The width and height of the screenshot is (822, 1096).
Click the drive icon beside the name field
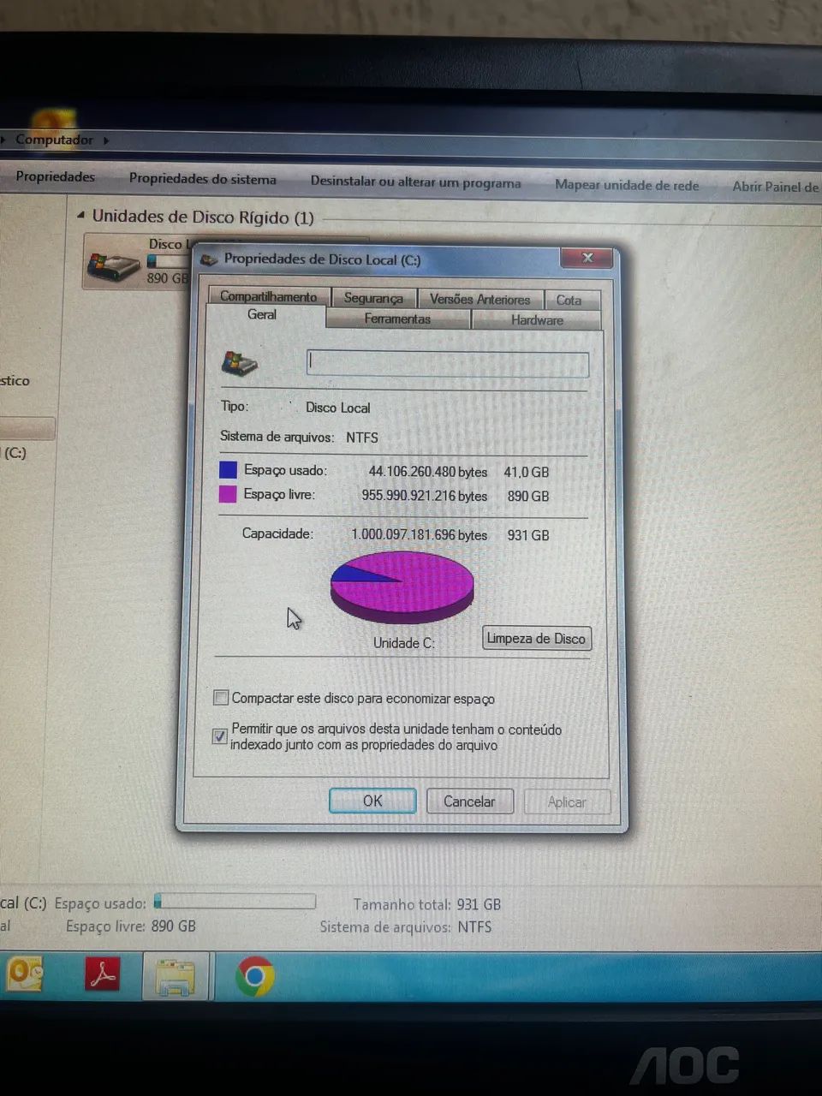click(x=240, y=363)
